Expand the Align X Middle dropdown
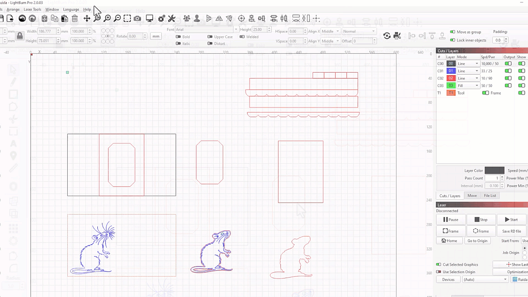This screenshot has height=297, width=528. pyautogui.click(x=330, y=31)
